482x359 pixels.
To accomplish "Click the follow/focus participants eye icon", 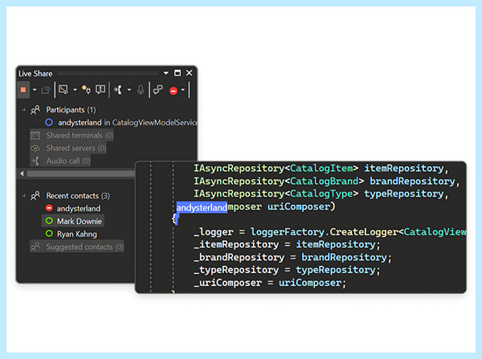I will pos(46,90).
